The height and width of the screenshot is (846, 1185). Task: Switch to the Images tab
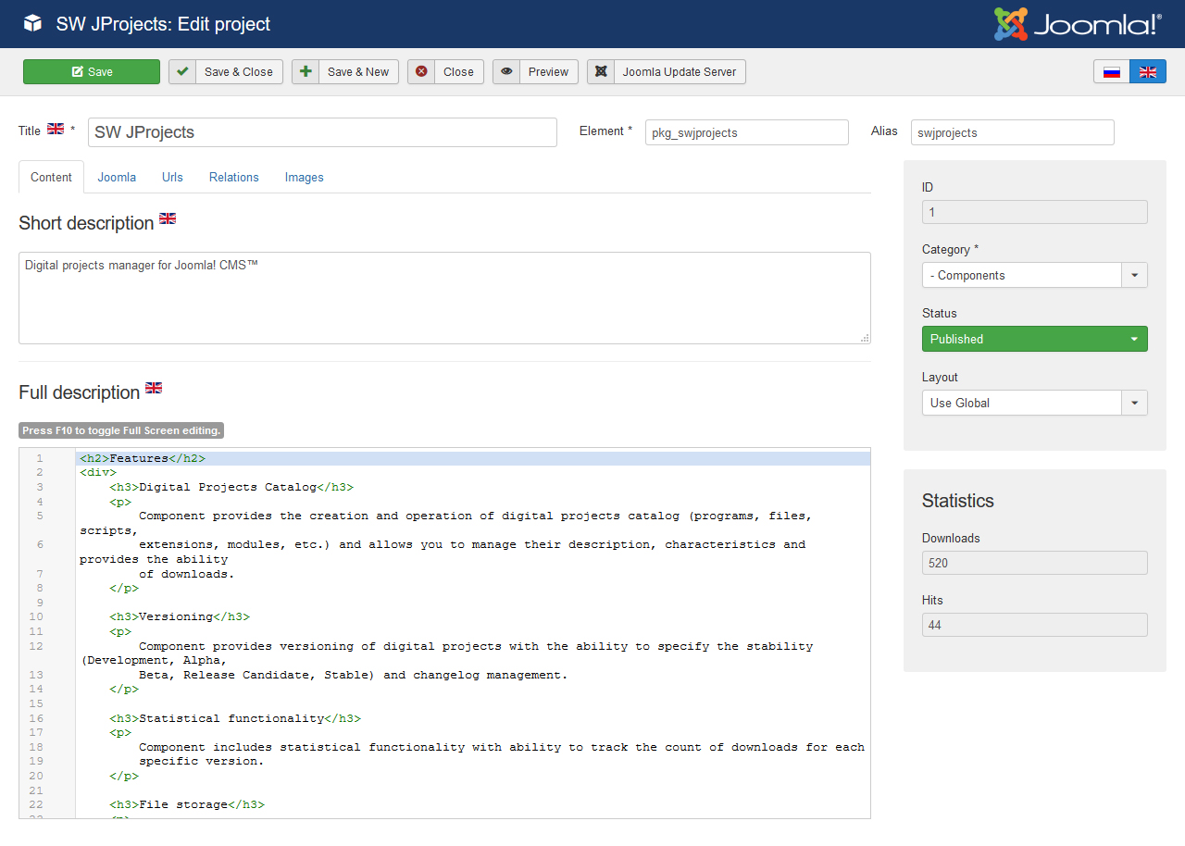(x=305, y=177)
